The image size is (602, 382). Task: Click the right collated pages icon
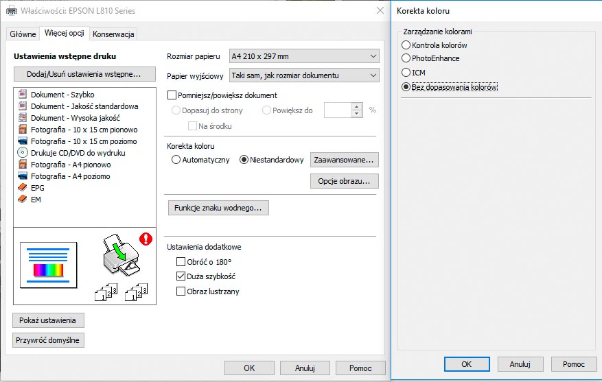(x=137, y=292)
